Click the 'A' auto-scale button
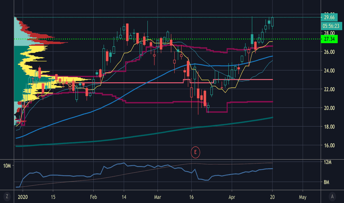 [332, 196]
